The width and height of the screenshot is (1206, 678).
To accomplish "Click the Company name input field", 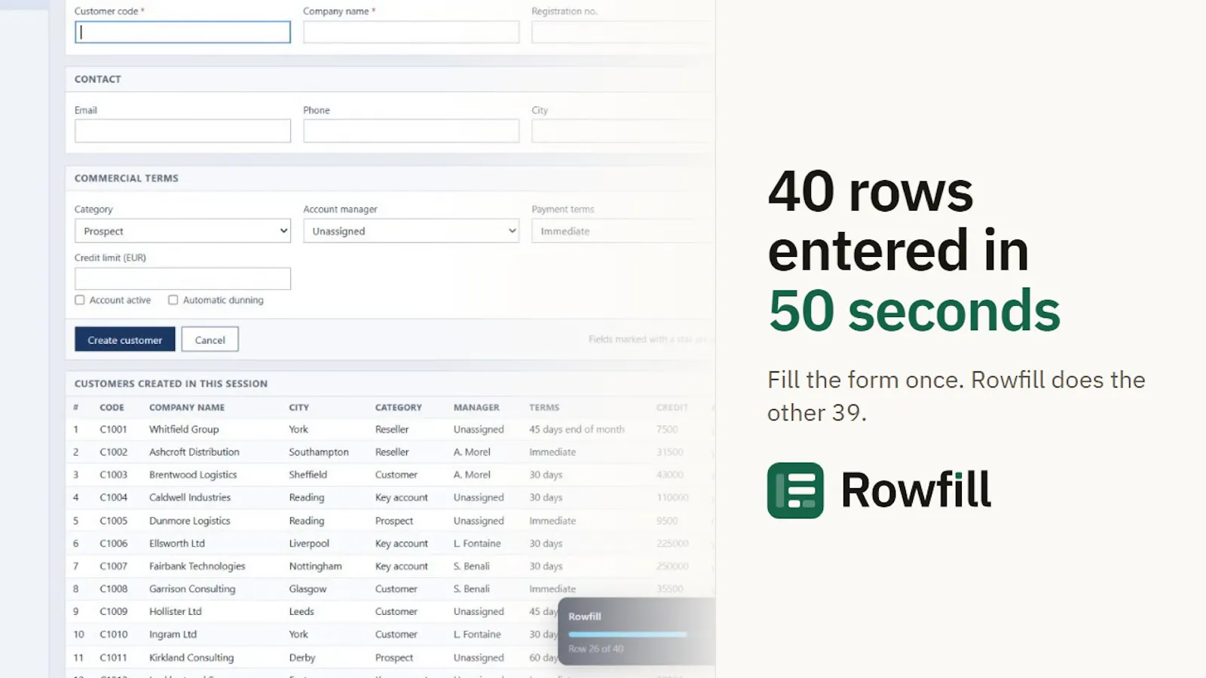I will pyautogui.click(x=411, y=32).
